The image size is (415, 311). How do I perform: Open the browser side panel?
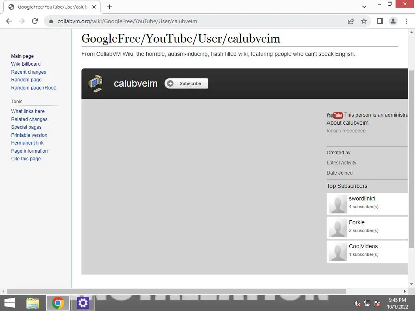pyautogui.click(x=380, y=21)
